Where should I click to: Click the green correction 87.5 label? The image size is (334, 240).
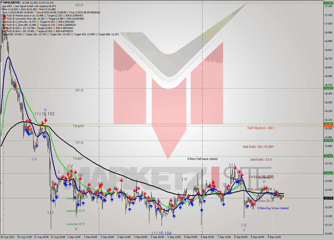coord(75,224)
